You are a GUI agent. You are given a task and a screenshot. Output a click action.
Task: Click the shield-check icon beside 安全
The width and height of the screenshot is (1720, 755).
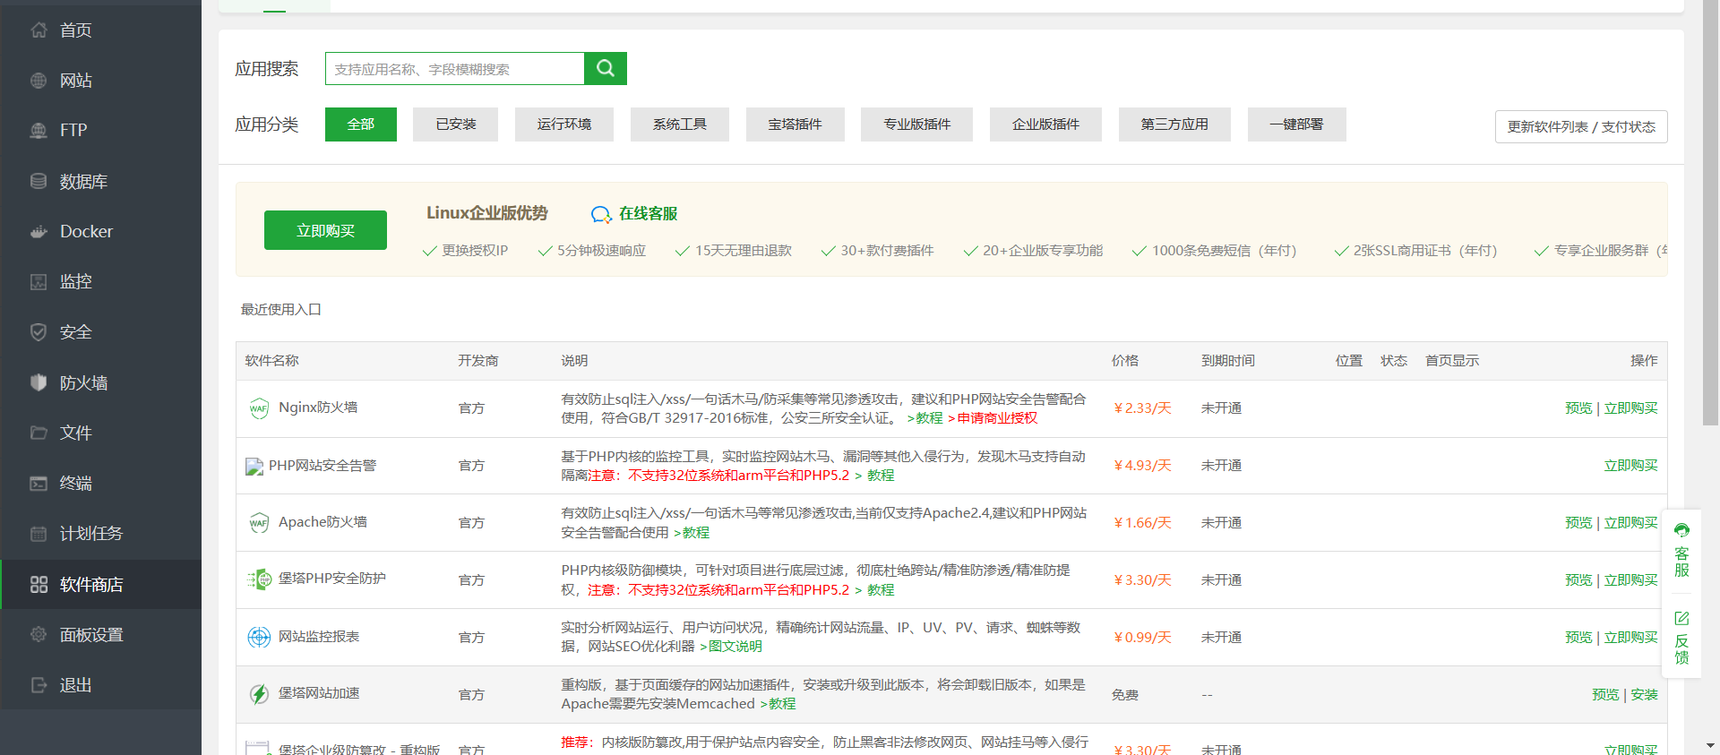[39, 332]
